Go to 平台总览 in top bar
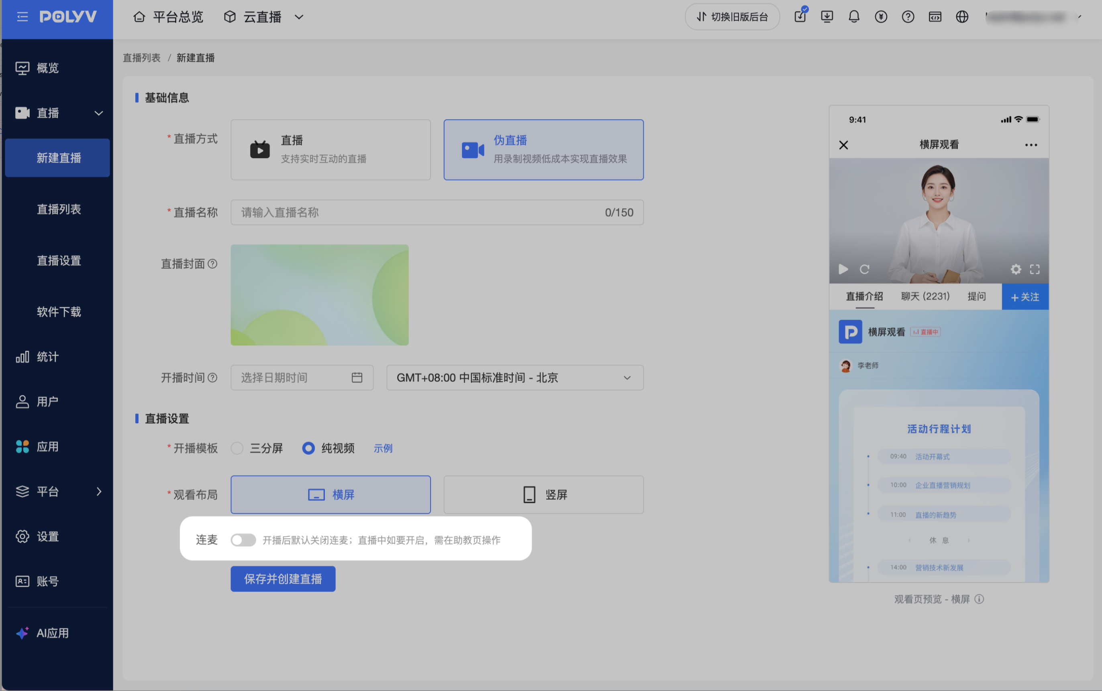 click(x=168, y=17)
